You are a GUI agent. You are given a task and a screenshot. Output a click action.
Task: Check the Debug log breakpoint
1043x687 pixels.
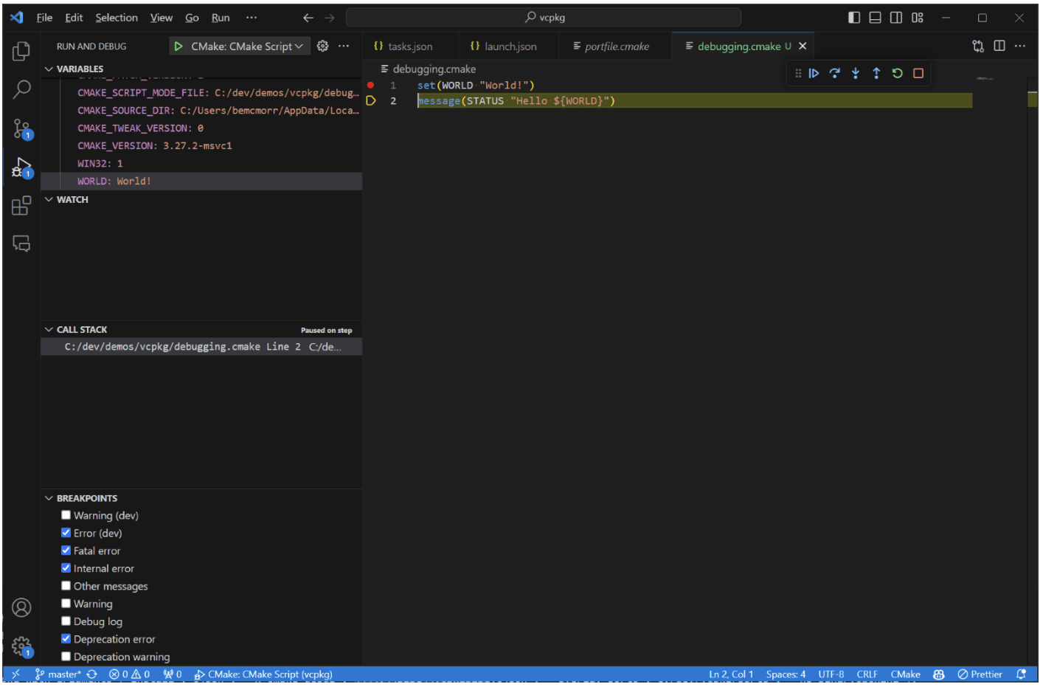tap(66, 621)
